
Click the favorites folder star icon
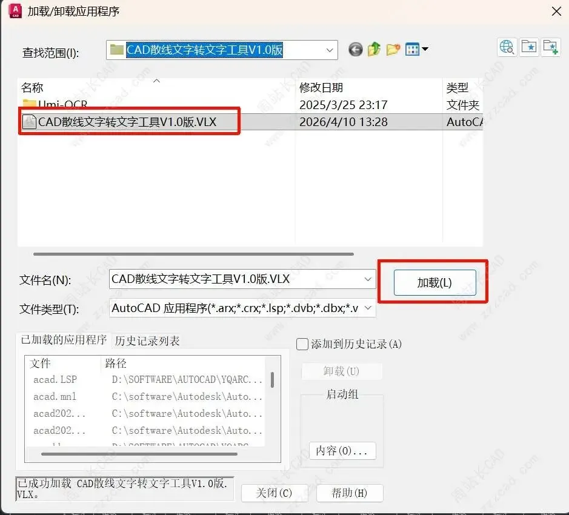[x=529, y=47]
